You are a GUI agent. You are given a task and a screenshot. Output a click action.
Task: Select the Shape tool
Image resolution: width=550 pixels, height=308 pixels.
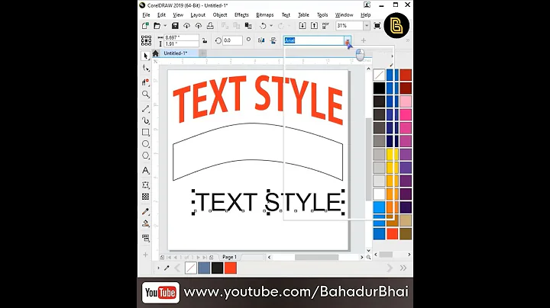(146, 69)
